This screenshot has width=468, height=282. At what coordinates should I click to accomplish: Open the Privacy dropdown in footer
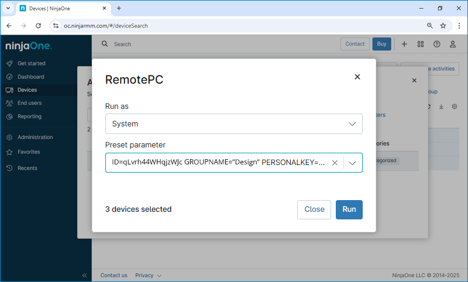[x=148, y=275]
